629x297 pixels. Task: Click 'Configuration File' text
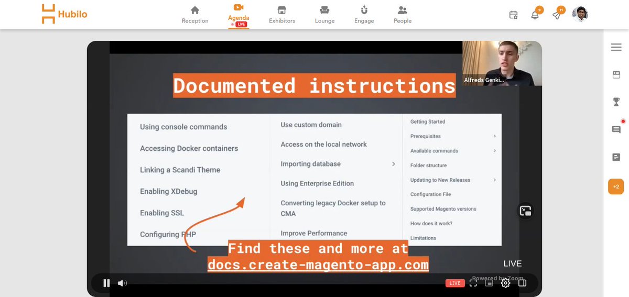(x=430, y=194)
